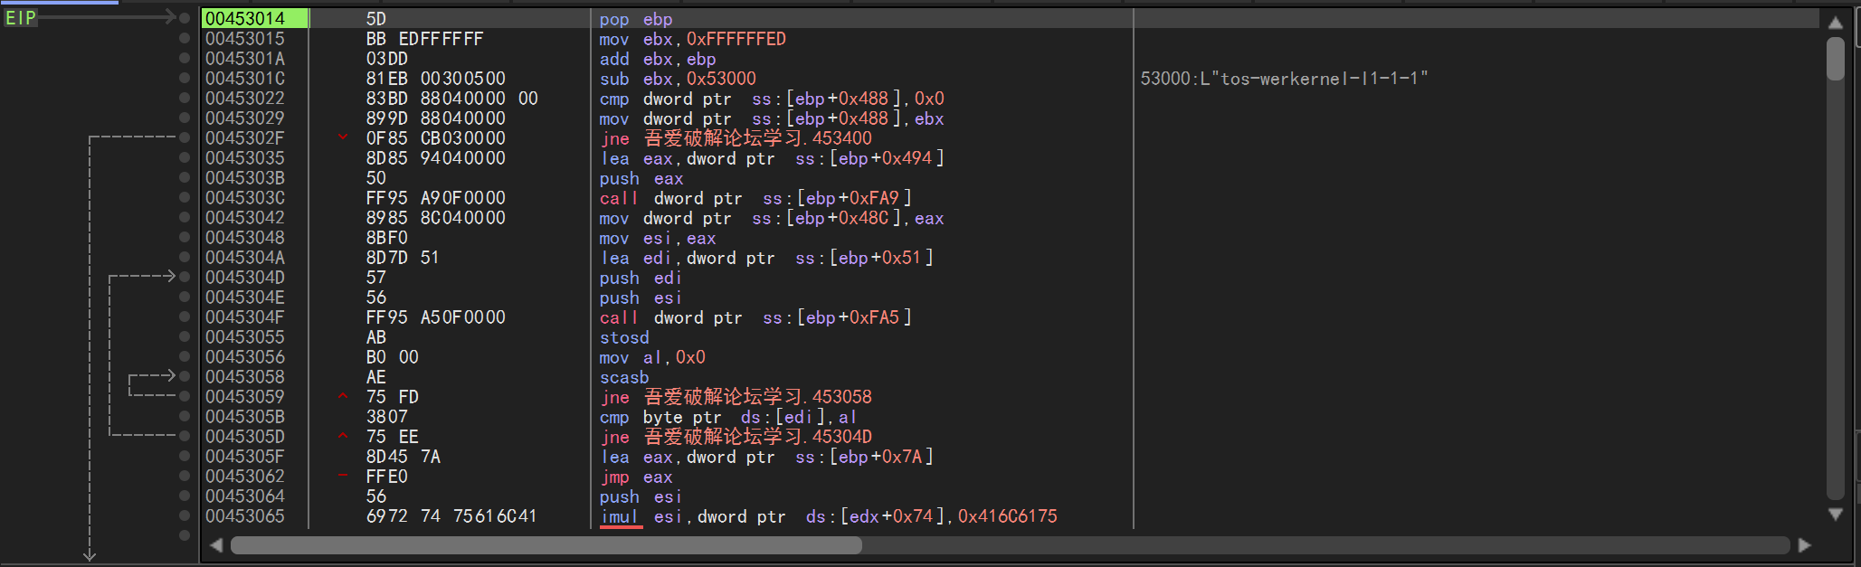Toggle breakpoint dot beside address 0045304F
This screenshot has width=1861, height=567.
pos(185,317)
